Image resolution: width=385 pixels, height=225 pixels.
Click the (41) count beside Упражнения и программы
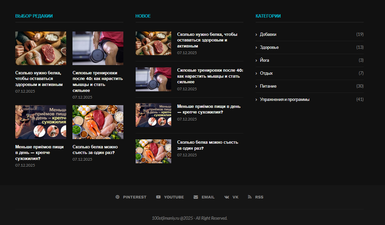[x=360, y=99]
